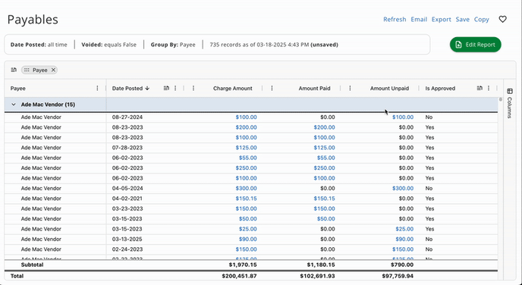Click the Export link
This screenshot has height=285, width=522.
(442, 19)
